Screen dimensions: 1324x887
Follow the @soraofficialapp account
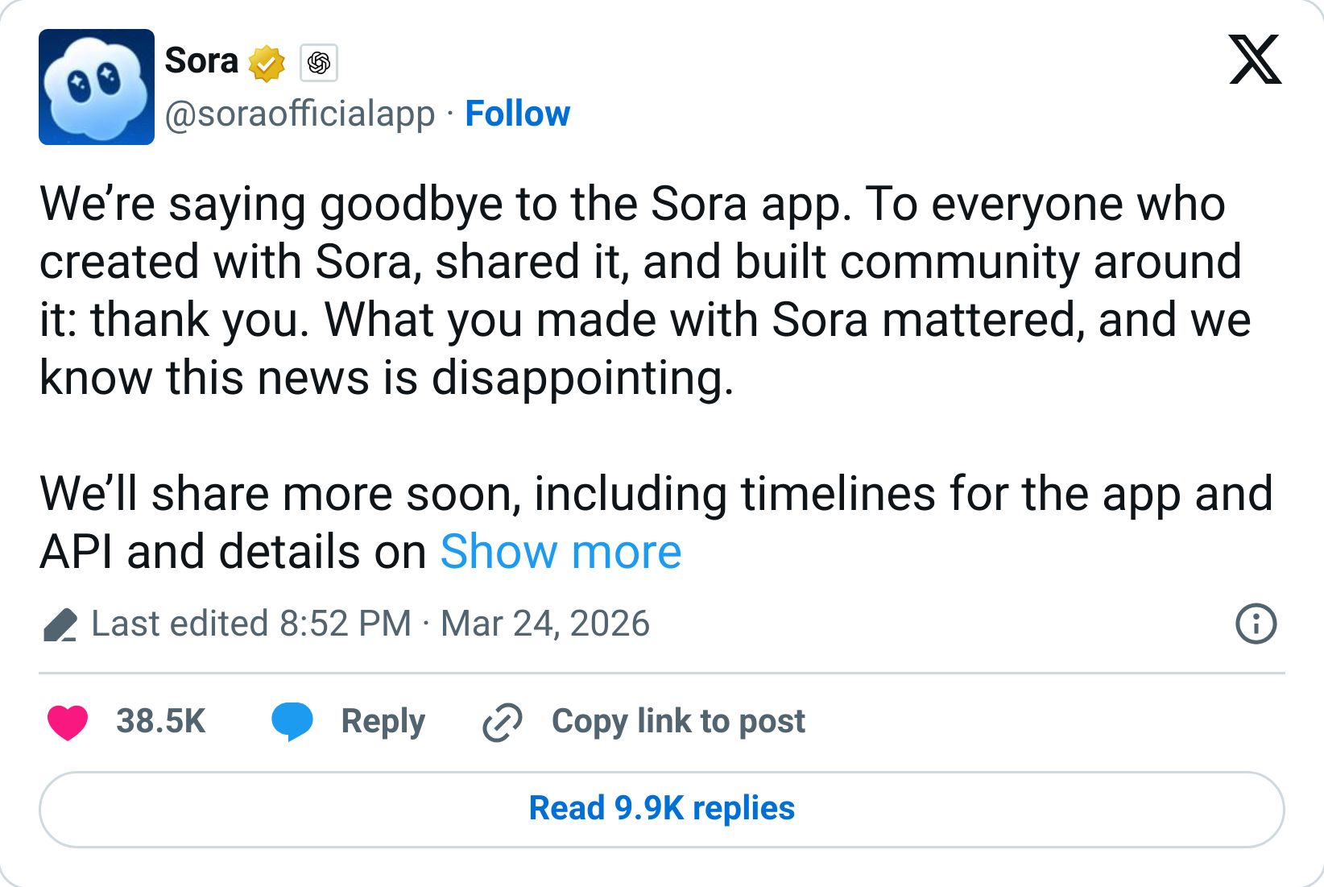pyautogui.click(x=518, y=114)
